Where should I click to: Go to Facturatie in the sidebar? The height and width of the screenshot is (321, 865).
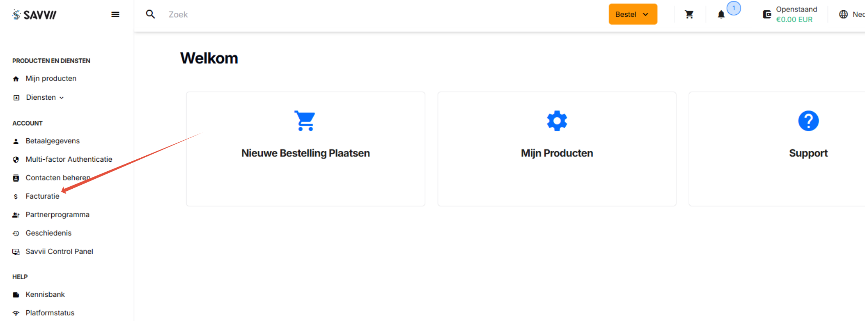[42, 196]
